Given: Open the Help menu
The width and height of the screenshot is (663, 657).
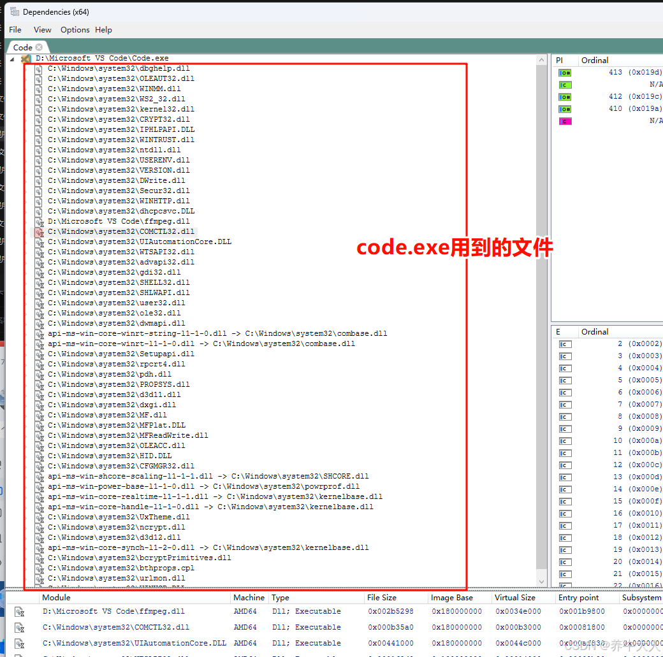Looking at the screenshot, I should [x=103, y=29].
